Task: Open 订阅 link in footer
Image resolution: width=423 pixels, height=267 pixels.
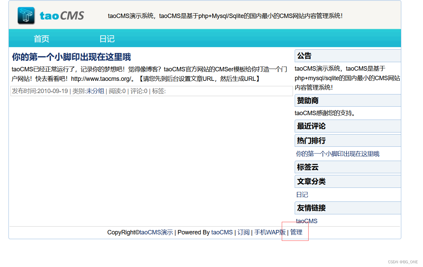Action: click(x=243, y=232)
